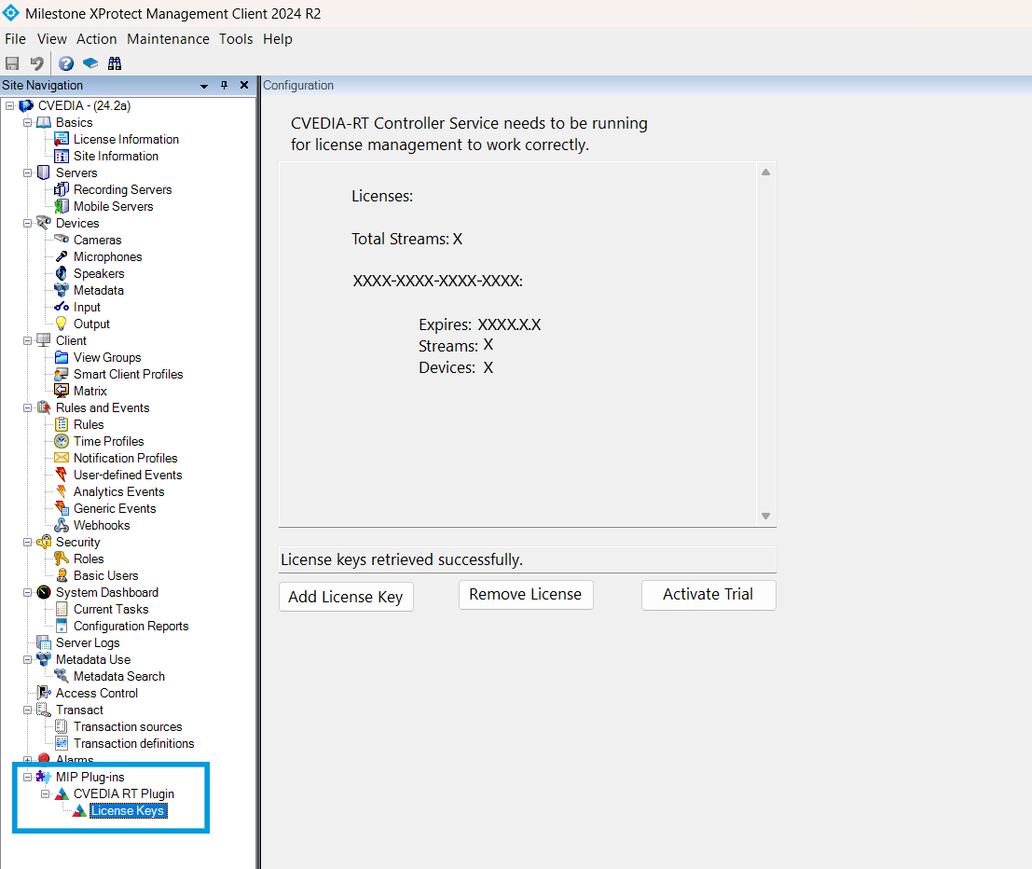Select Server Logs in the tree
This screenshot has width=1032, height=869.
click(x=88, y=642)
